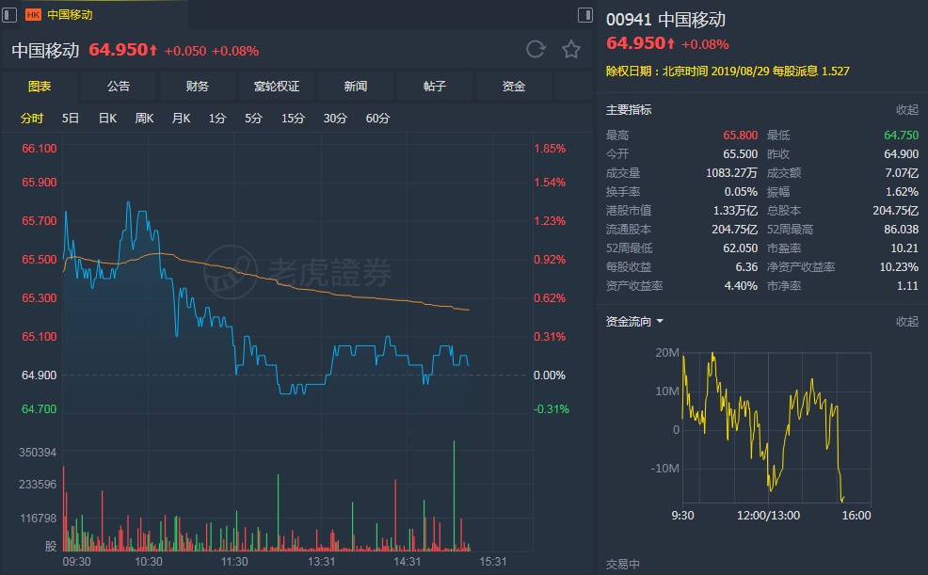The image size is (928, 575).
Task: Switch to the 财务 tab
Action: coord(198,87)
